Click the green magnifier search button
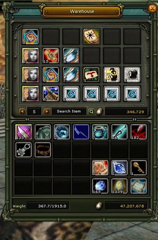The height and width of the screenshot is (240, 158). pos(91,112)
